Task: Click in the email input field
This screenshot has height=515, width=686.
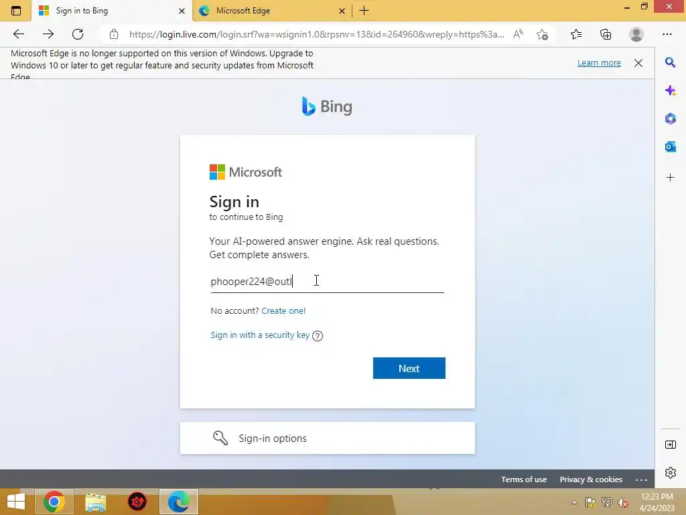Action: (x=327, y=281)
